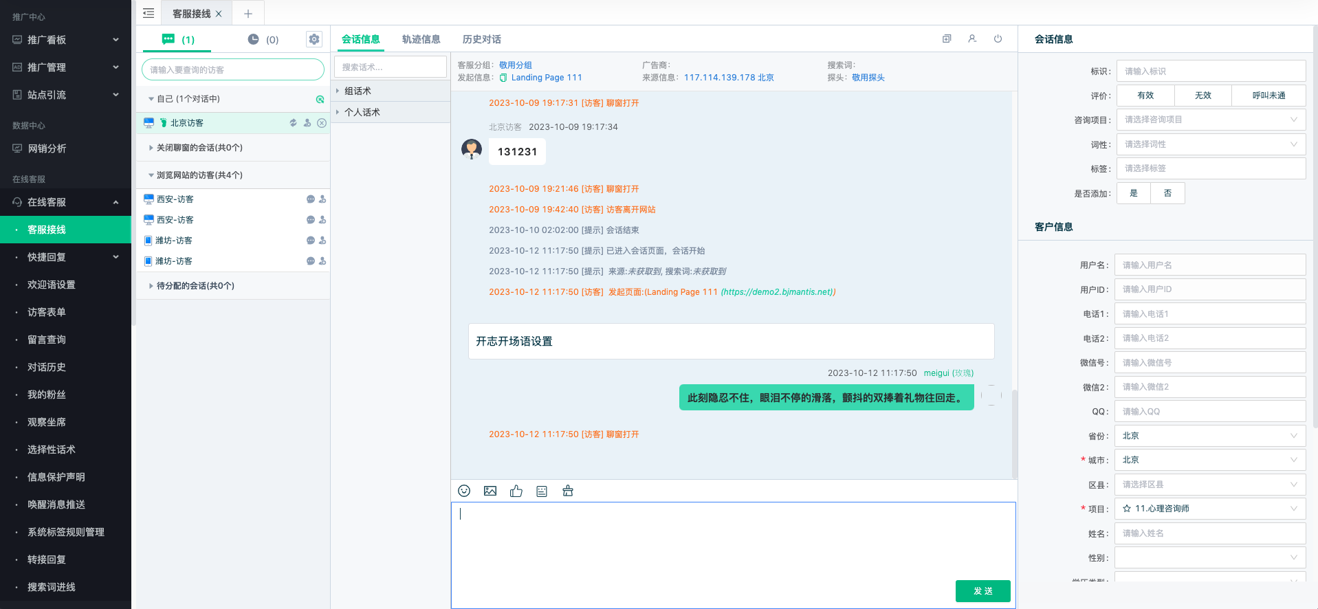The image size is (1318, 609).
Task: Open the visitor list settings gear
Action: (x=314, y=39)
